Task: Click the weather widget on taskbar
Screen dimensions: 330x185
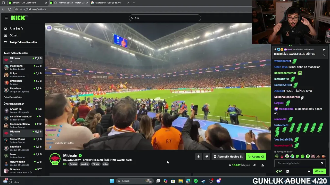Action: click(x=12, y=181)
